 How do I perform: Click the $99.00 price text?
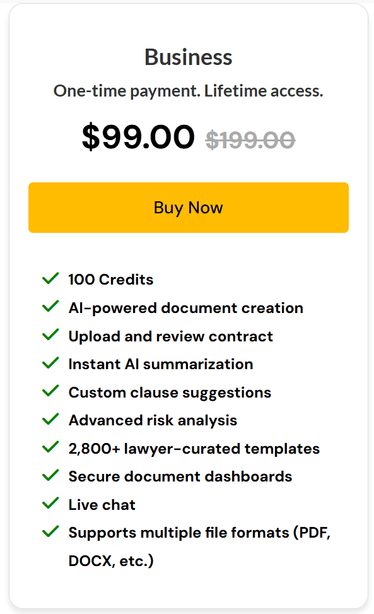click(x=138, y=137)
